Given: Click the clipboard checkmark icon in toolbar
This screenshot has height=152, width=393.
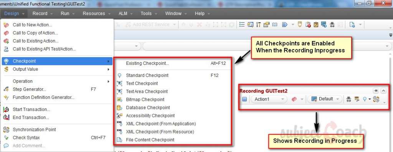Looking at the screenshot, I should [x=316, y=25].
